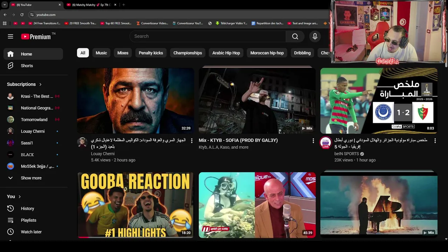This screenshot has width=448, height=252.
Task: Click the beIN SPORTS live channel avatar
Action: click(325, 142)
